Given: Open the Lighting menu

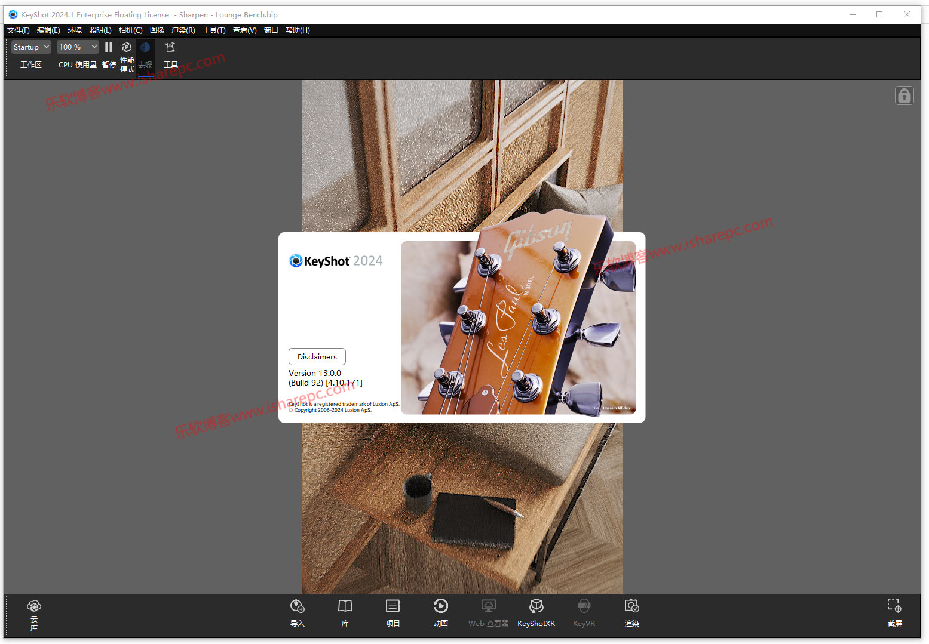Looking at the screenshot, I should pos(100,30).
